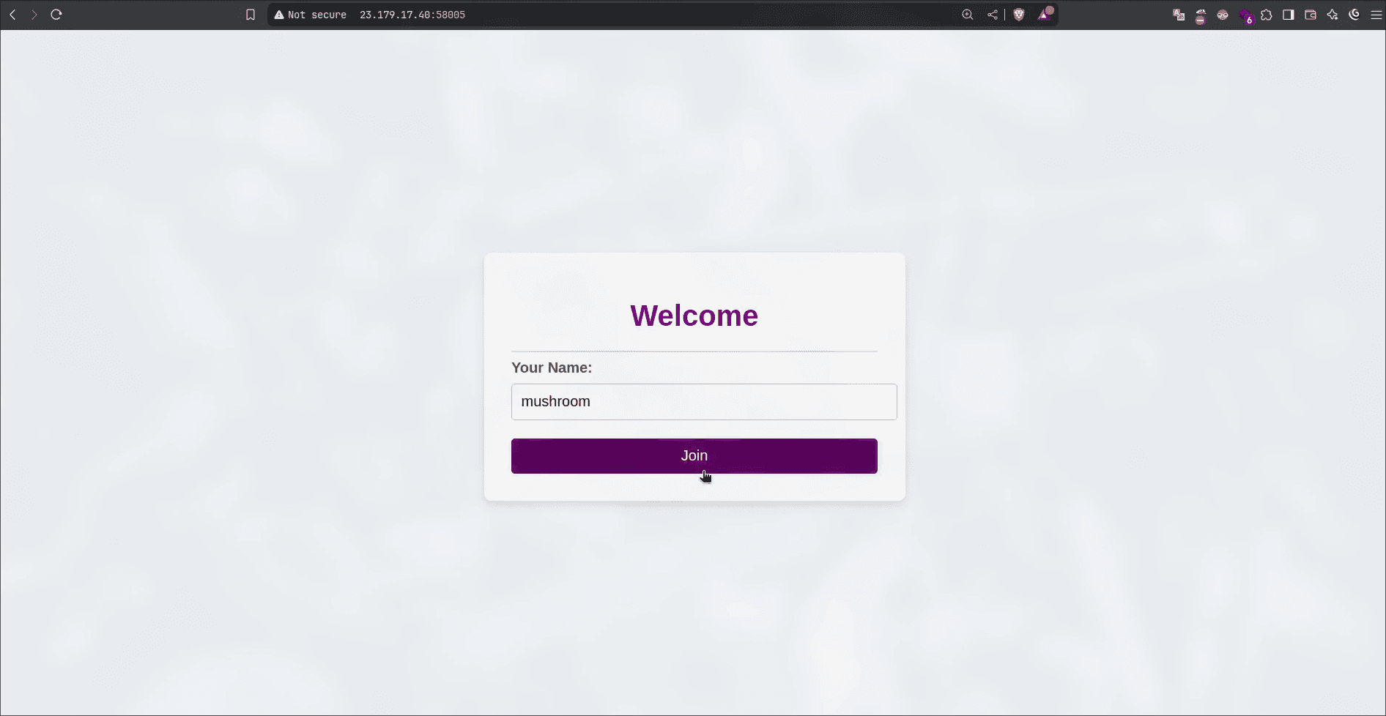Open Brave Rewards triangle icon
1386x716 pixels.
(1045, 15)
